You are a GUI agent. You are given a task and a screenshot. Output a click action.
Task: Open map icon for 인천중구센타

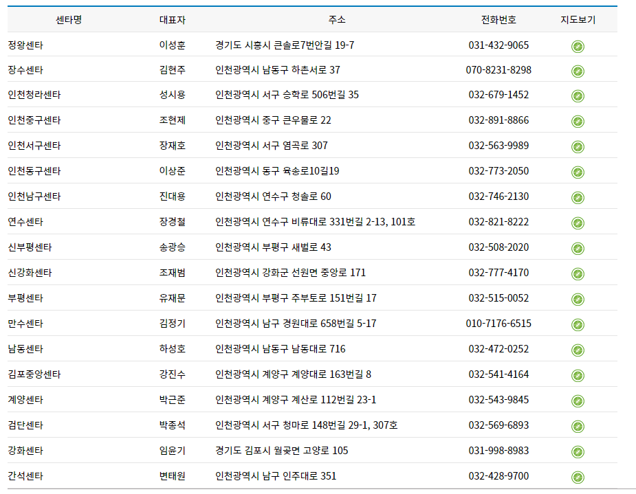click(578, 121)
